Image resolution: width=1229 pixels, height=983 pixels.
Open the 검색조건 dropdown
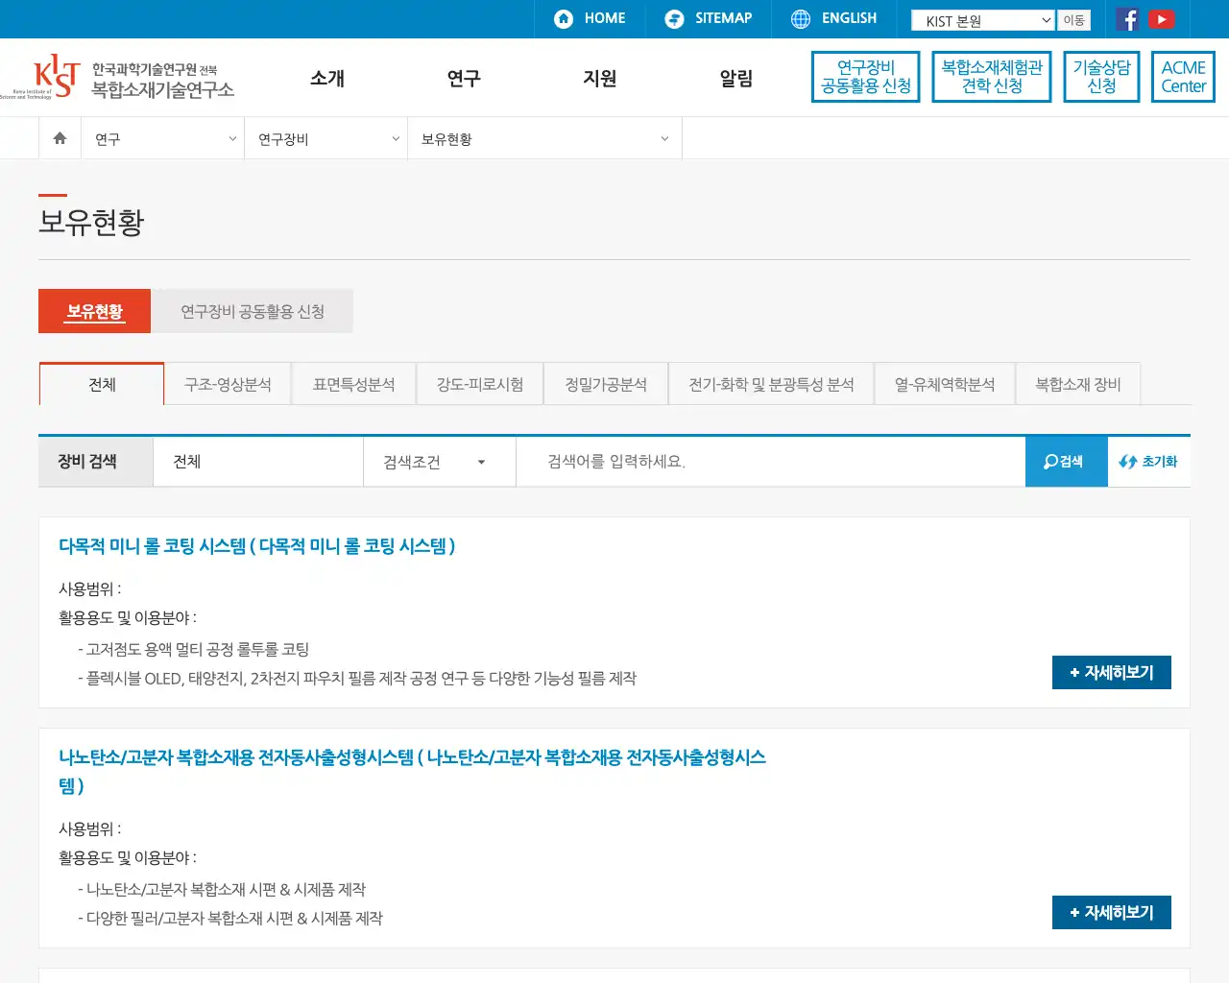point(439,462)
